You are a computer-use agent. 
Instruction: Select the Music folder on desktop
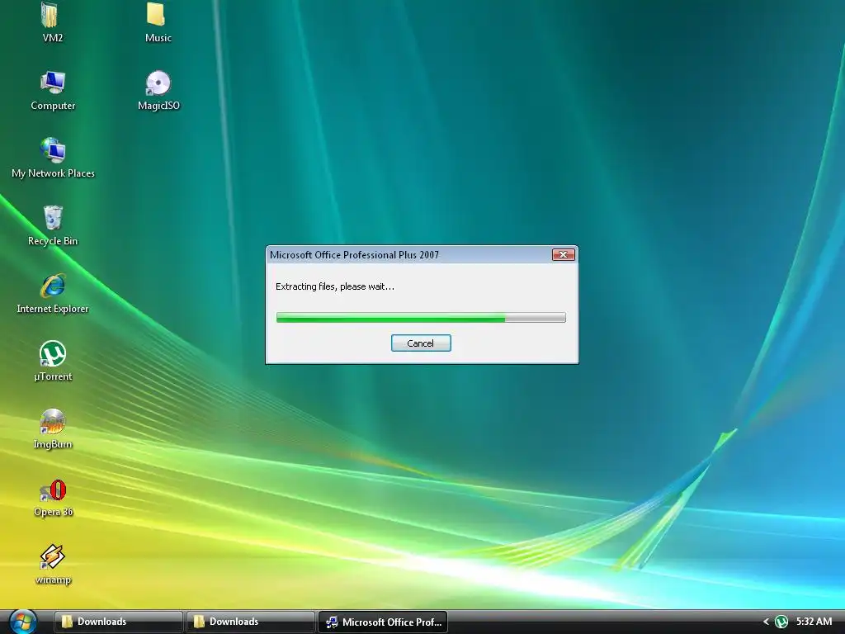click(158, 15)
